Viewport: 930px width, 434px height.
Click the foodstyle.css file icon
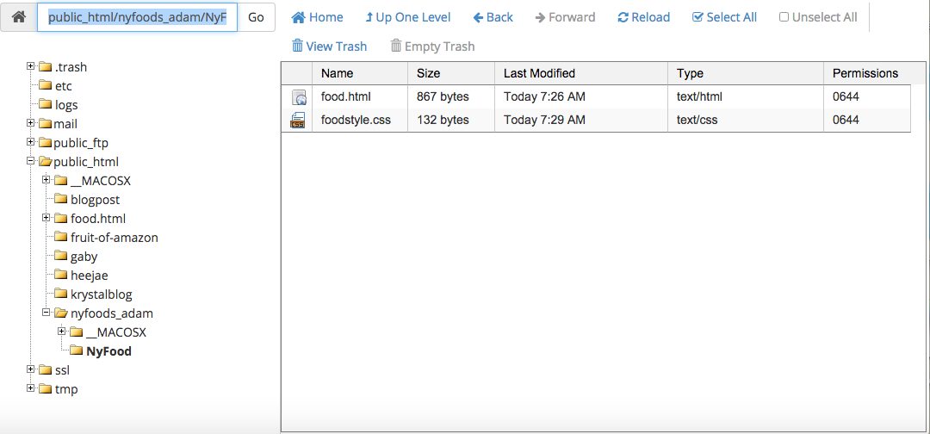pyautogui.click(x=298, y=121)
